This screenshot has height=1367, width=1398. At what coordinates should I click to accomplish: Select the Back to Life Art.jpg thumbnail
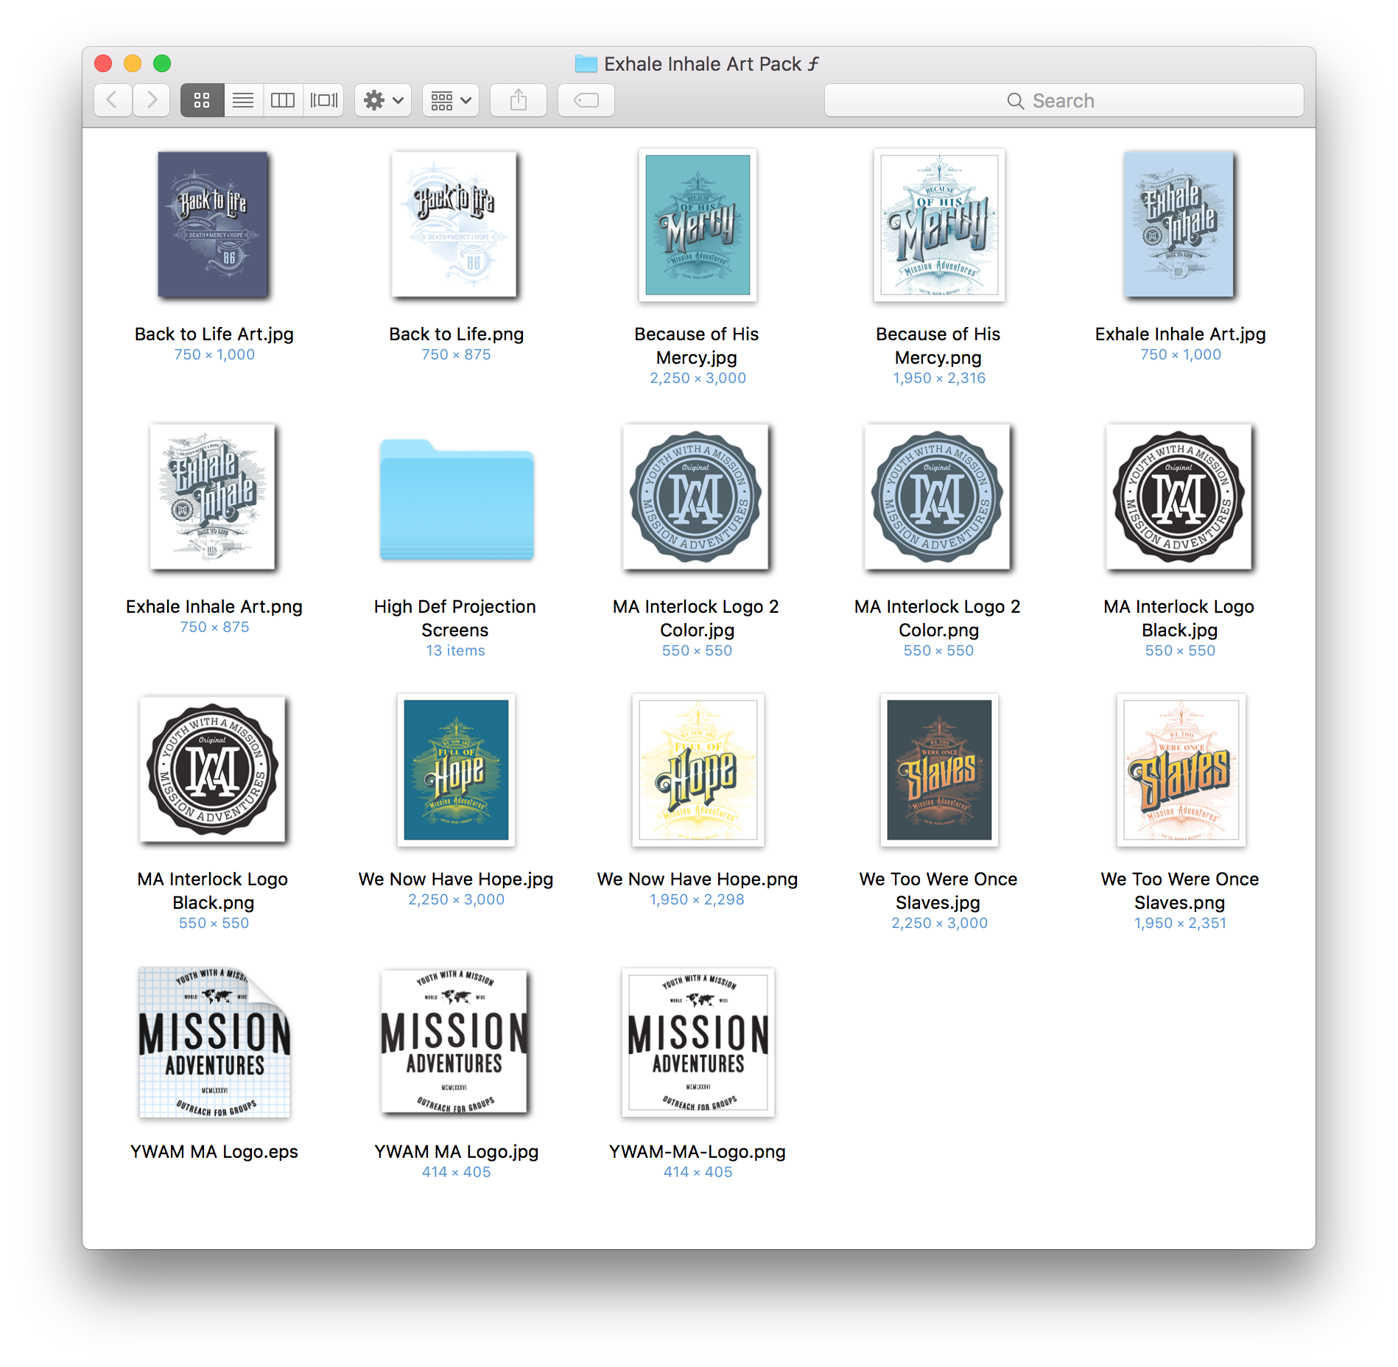[x=212, y=225]
